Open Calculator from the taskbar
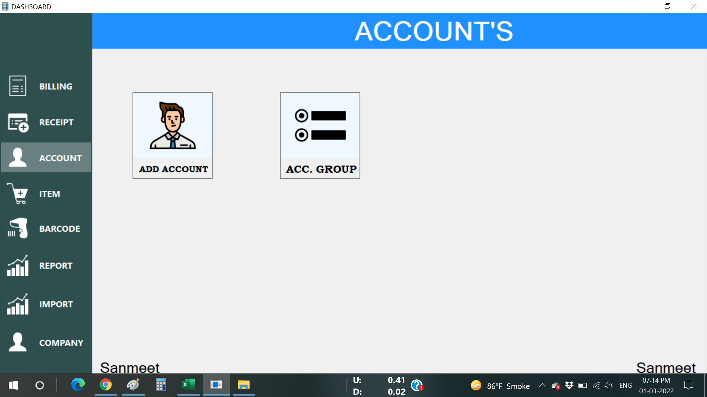Image resolution: width=707 pixels, height=397 pixels. pos(161,385)
